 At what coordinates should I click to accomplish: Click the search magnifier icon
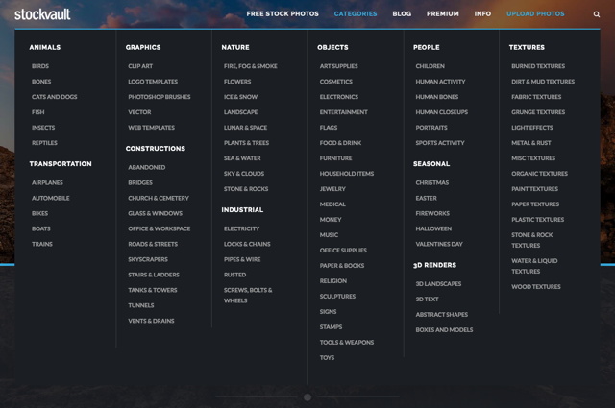pos(598,14)
